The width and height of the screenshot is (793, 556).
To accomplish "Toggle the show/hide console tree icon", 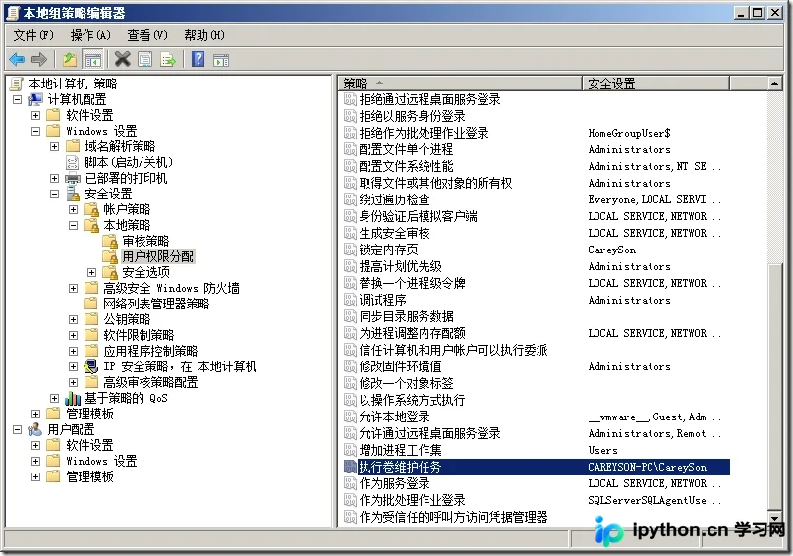I will (92, 60).
